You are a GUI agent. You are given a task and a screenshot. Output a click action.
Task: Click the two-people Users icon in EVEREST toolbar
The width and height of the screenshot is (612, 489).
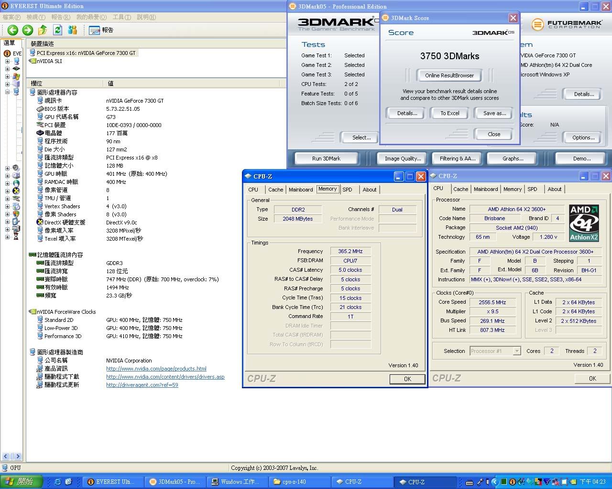(x=73, y=30)
